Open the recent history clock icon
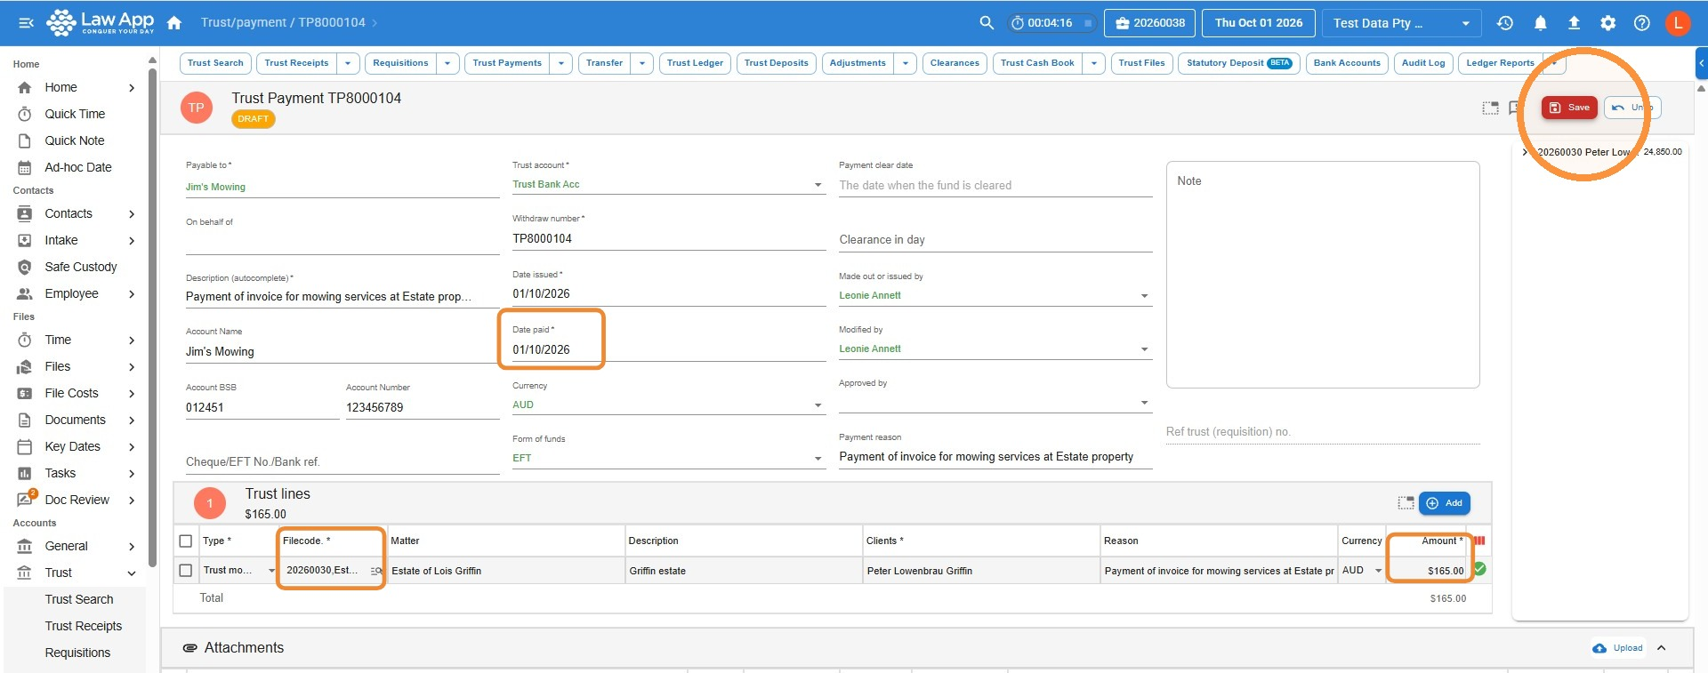The image size is (1708, 673). (1505, 23)
